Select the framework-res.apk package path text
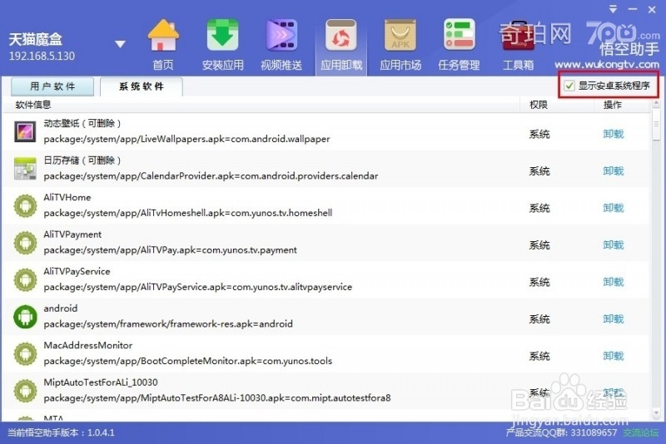This screenshot has width=666, height=444. click(168, 324)
